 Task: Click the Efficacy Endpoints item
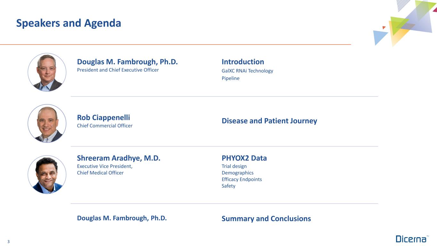click(242, 179)
